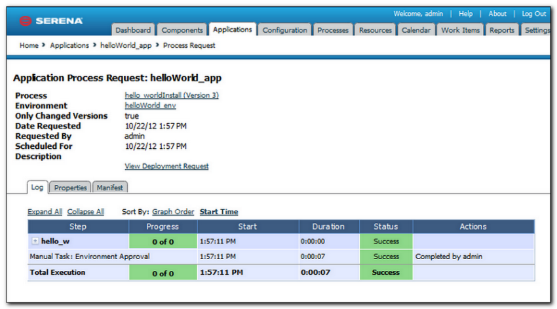The image size is (557, 309).
Task: Click the Progress column header
Action: [x=163, y=226]
